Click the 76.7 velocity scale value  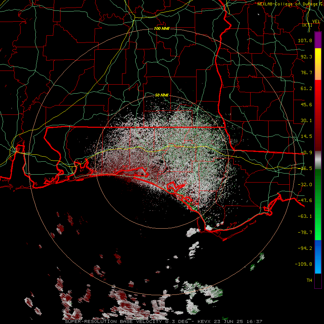[306, 72]
